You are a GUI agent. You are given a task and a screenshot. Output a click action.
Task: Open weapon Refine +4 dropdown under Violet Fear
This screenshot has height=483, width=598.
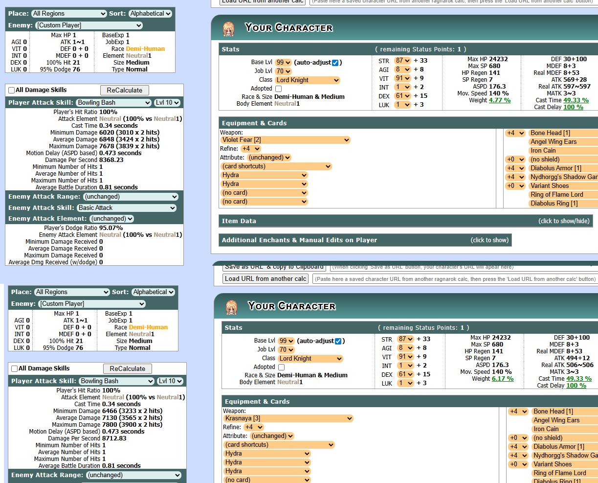point(250,149)
